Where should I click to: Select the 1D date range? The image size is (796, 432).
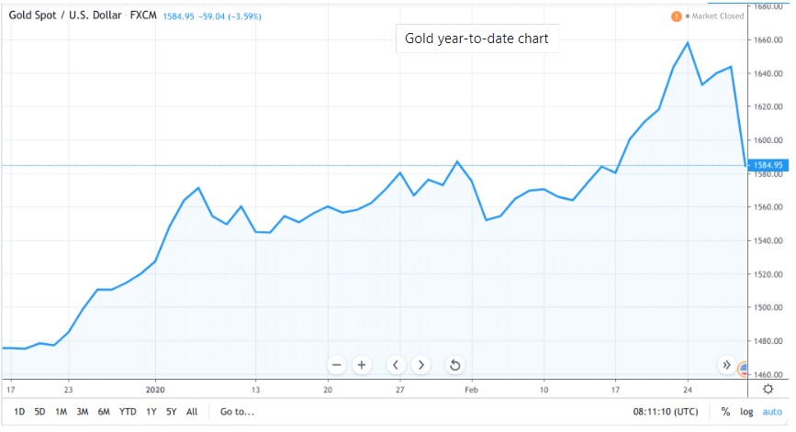tap(18, 412)
